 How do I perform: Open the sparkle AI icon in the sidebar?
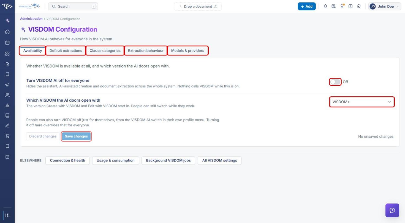pos(7,21)
